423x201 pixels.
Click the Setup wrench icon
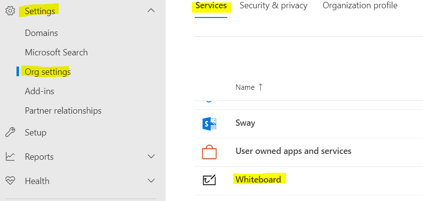tap(10, 133)
